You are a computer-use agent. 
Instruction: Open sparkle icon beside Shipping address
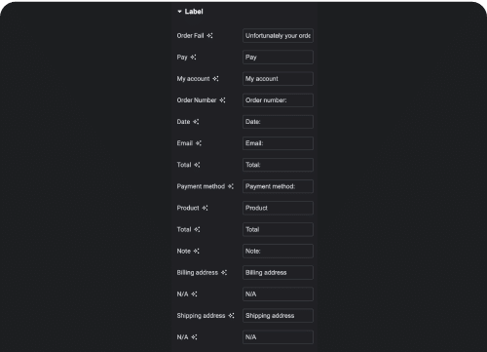tap(231, 316)
